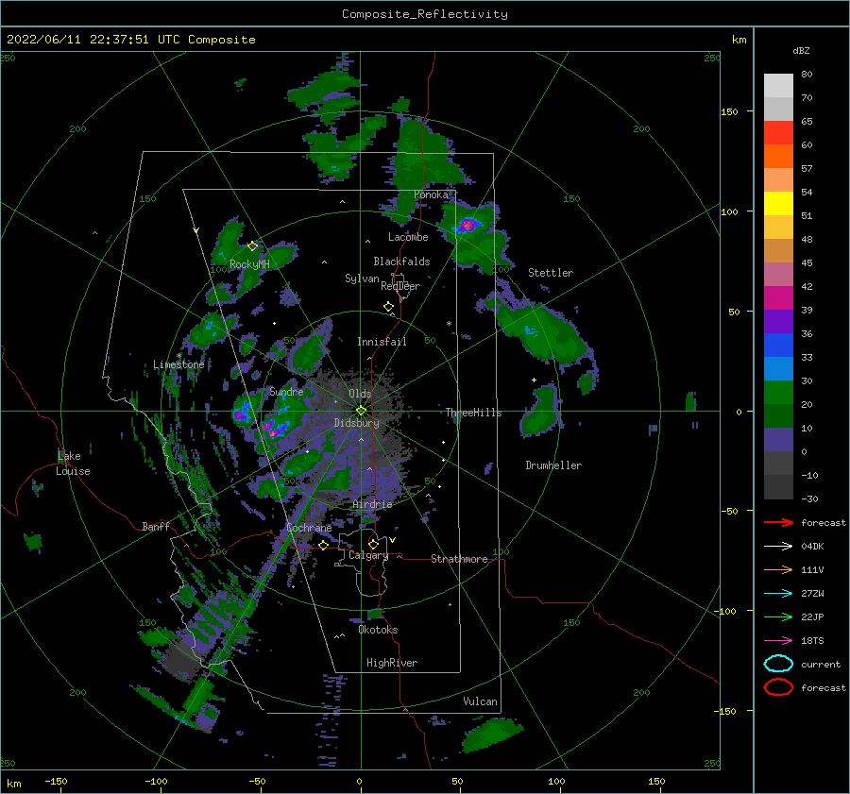Click the Stettler city label

(x=551, y=273)
